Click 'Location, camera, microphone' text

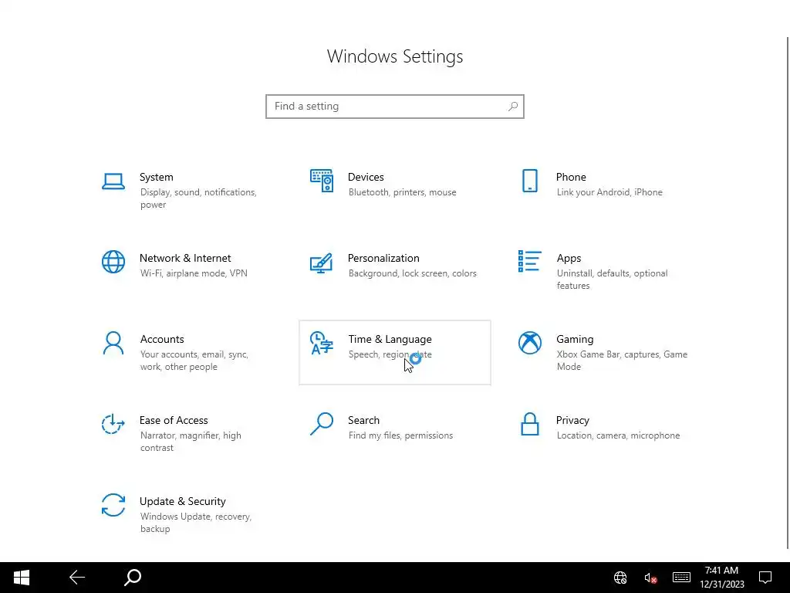pos(618,435)
